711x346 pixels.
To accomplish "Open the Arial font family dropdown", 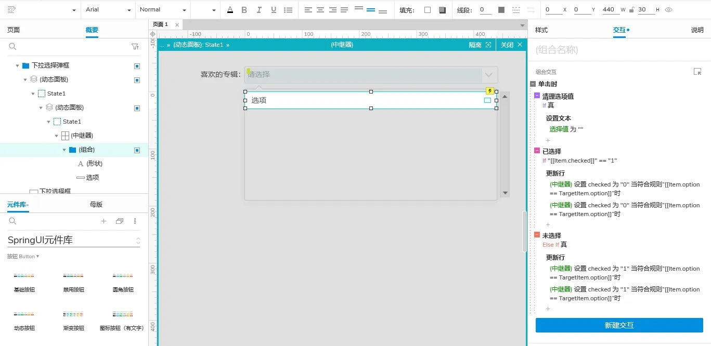I will tap(108, 10).
